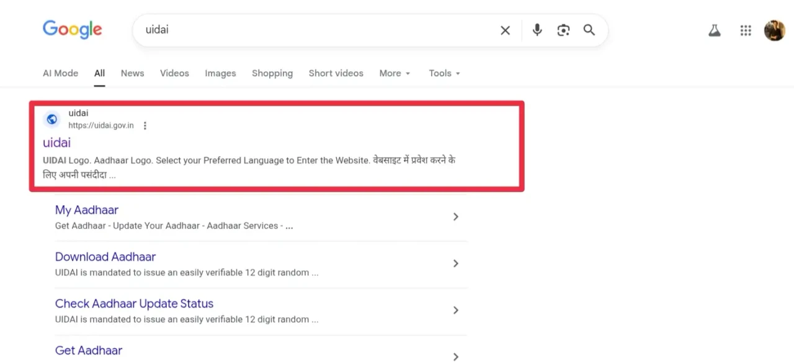Click the magnifying glass search icon
The height and width of the screenshot is (362, 794).
click(589, 30)
